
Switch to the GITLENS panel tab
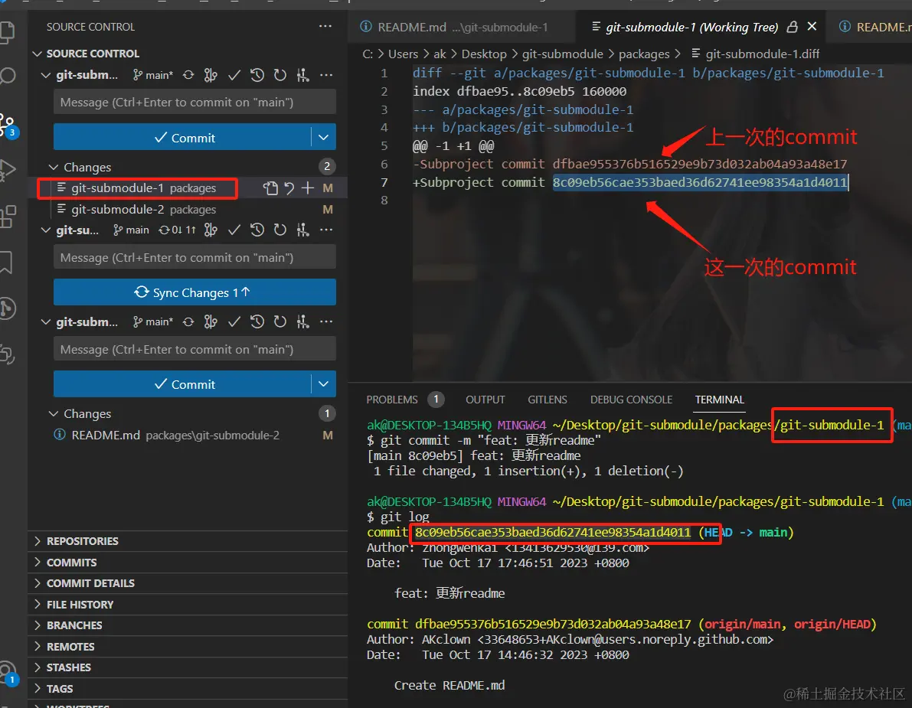coord(548,400)
